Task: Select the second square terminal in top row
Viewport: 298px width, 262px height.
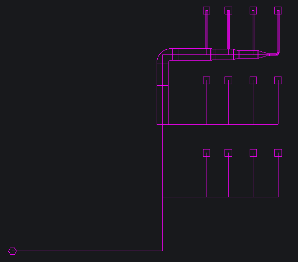Action: coord(228,10)
